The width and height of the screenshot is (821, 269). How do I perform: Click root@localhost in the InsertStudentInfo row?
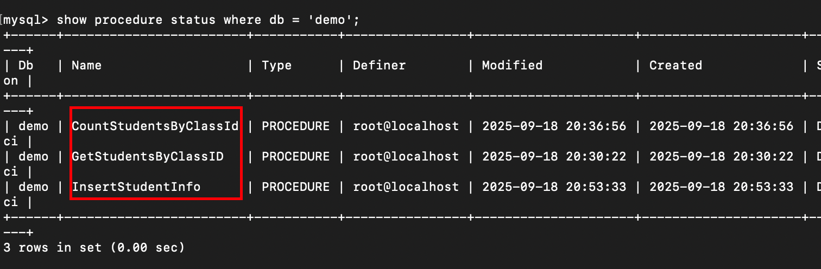(406, 187)
